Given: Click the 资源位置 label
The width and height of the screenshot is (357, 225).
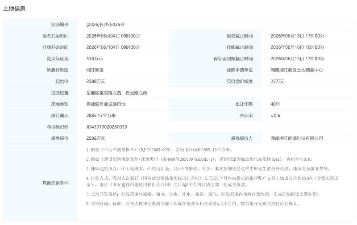Looking at the screenshot, I should [60, 93].
